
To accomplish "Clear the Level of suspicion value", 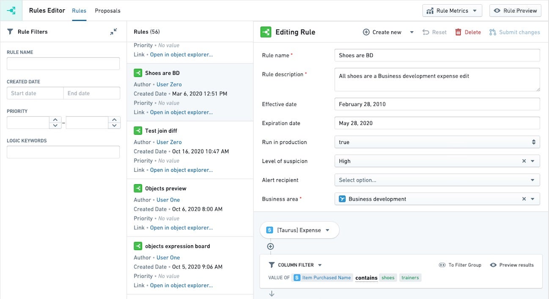I will pos(524,161).
